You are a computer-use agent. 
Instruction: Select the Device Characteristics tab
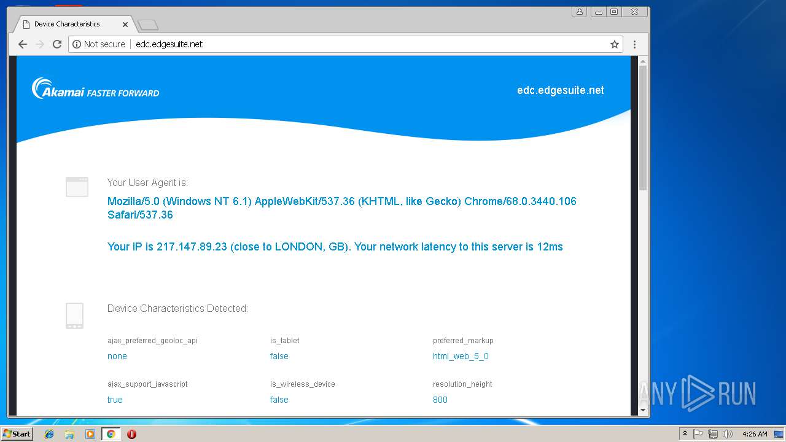[x=72, y=25]
